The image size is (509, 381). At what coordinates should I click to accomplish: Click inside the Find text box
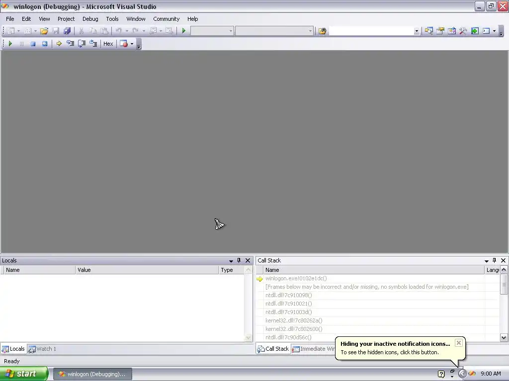point(371,31)
